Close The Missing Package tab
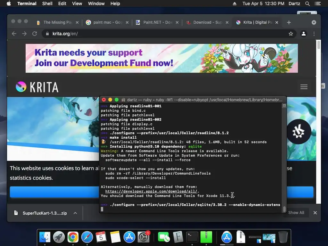328x246 pixels. [x=77, y=22]
